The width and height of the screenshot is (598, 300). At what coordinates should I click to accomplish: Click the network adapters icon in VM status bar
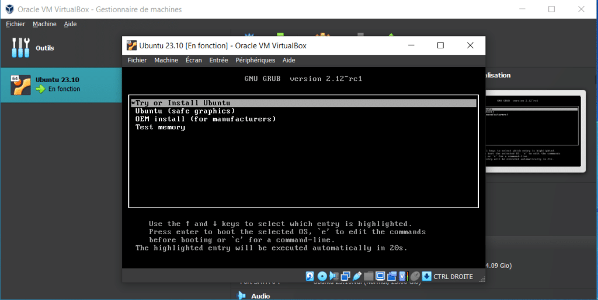(x=346, y=277)
